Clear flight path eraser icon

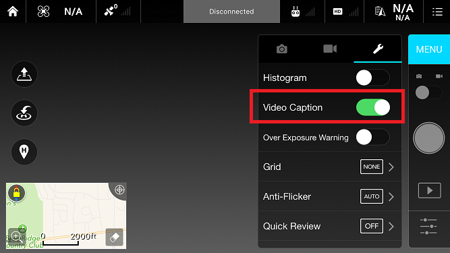click(114, 237)
